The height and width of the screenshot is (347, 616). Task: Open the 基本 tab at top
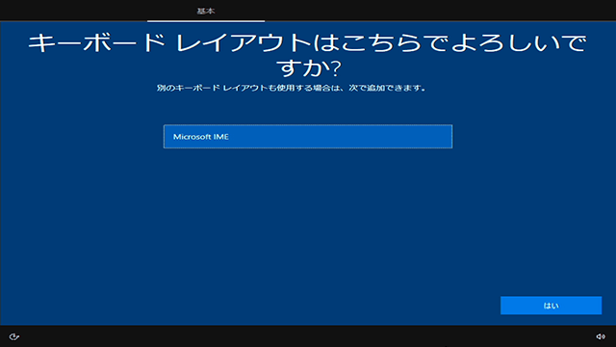pyautogui.click(x=206, y=11)
